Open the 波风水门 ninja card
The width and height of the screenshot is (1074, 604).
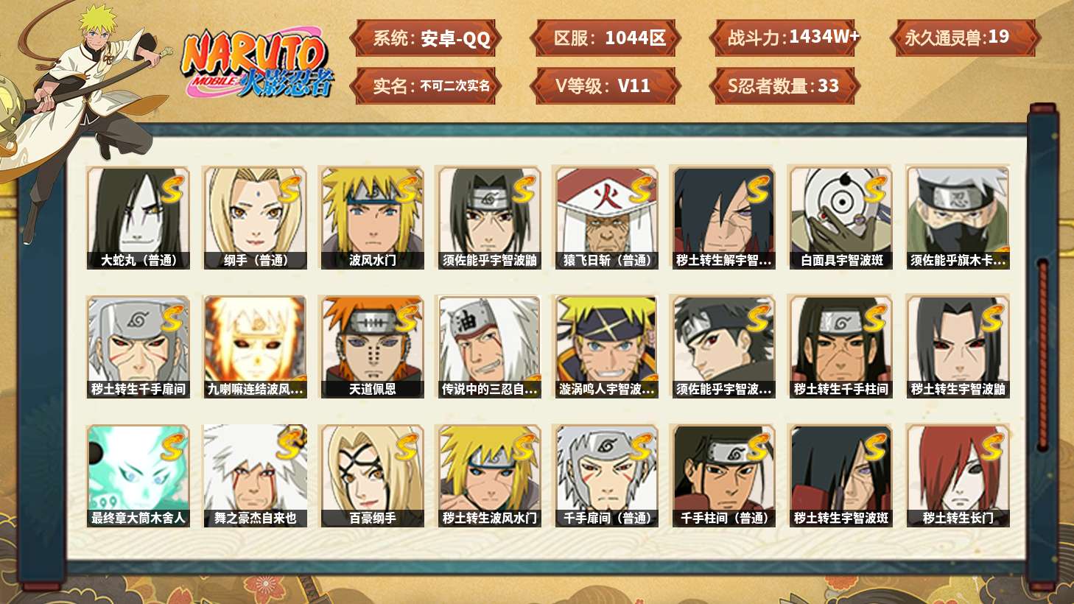[x=372, y=218]
